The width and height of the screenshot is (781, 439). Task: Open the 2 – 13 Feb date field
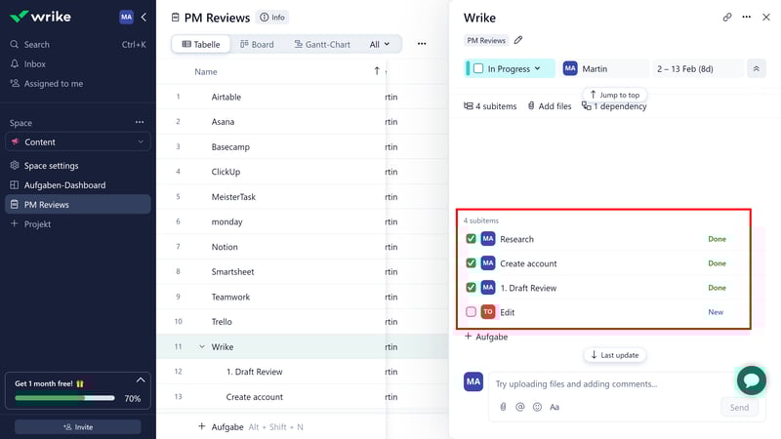[x=698, y=68]
